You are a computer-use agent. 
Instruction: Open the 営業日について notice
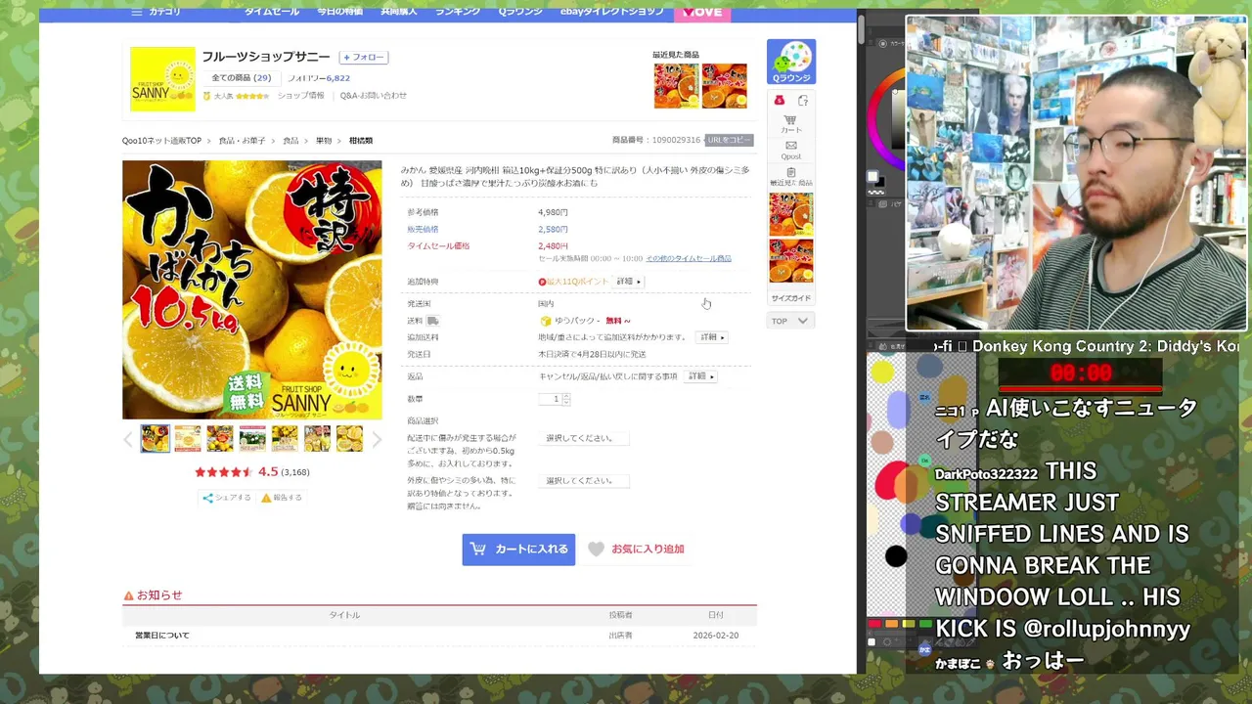coord(162,636)
